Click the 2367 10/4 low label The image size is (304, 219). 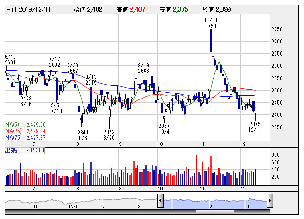click(164, 129)
